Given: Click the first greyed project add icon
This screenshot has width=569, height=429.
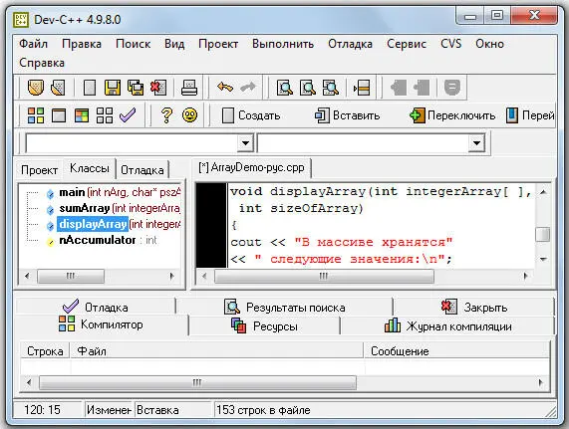Looking at the screenshot, I should (x=398, y=88).
